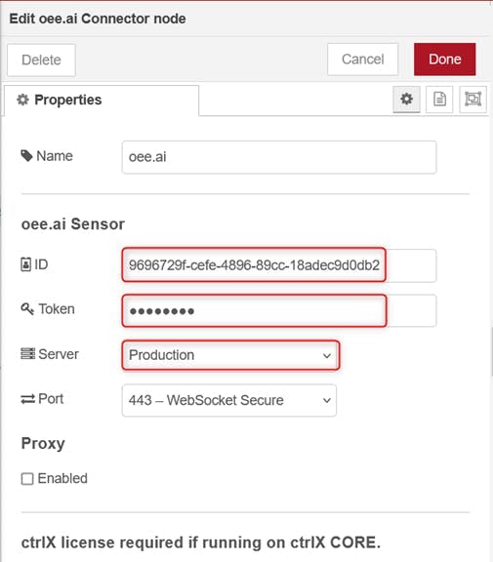The width and height of the screenshot is (493, 562).
Task: Open the node appearance icon
Action: (x=472, y=99)
